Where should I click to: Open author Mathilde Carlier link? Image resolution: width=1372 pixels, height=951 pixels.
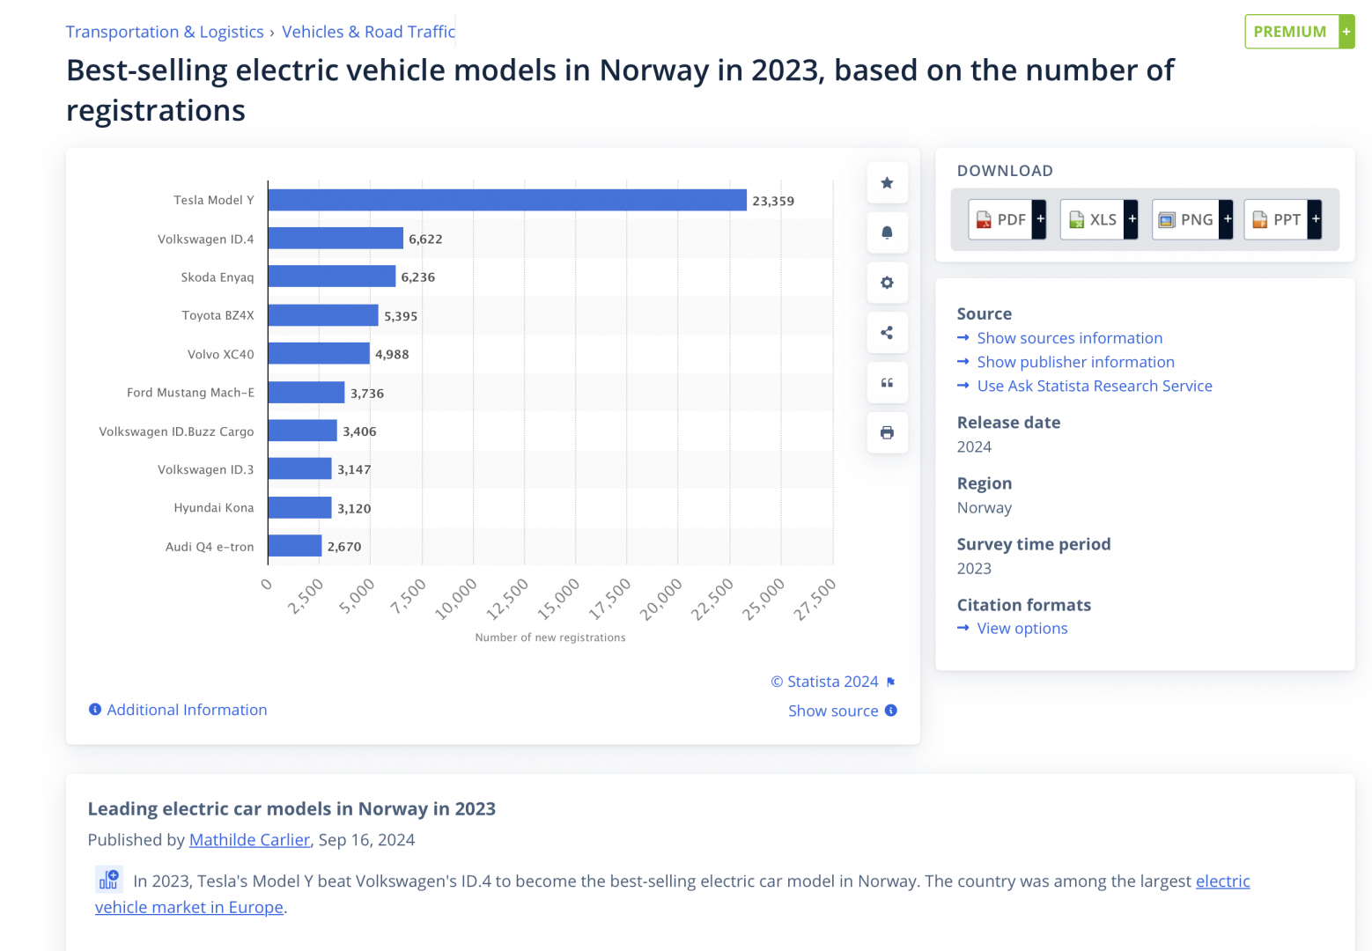point(249,840)
